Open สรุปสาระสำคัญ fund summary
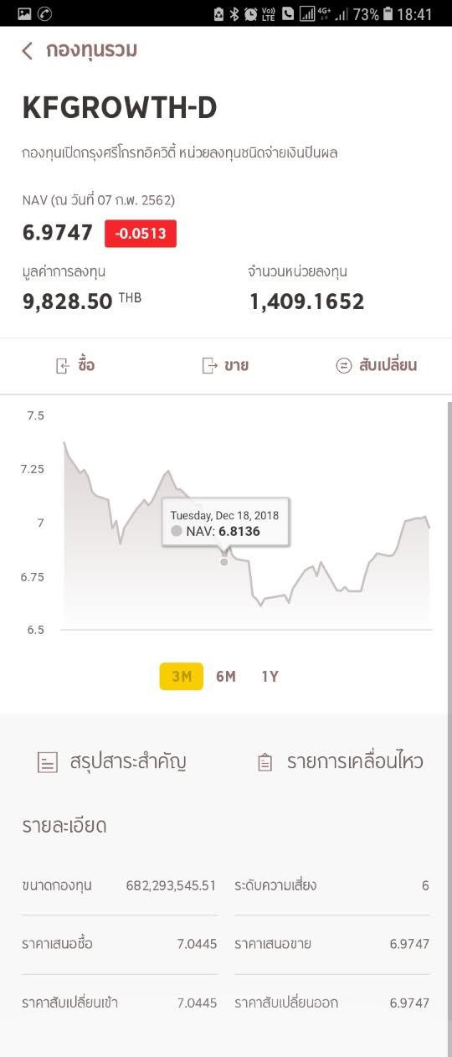This screenshot has height=1057, width=452. (x=128, y=761)
